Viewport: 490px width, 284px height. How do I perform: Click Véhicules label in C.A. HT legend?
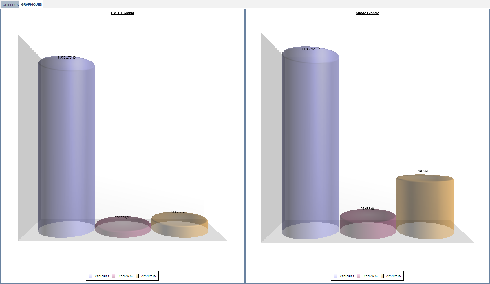[102, 276]
